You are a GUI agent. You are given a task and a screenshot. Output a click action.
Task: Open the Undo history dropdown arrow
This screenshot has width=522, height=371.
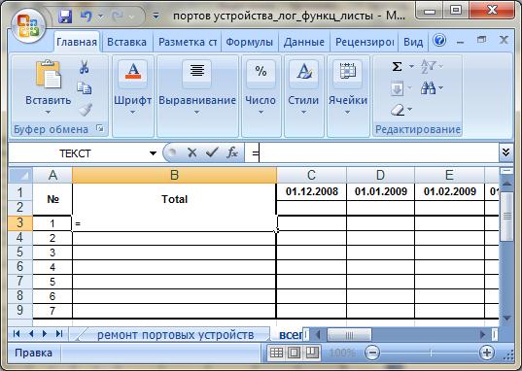click(101, 16)
